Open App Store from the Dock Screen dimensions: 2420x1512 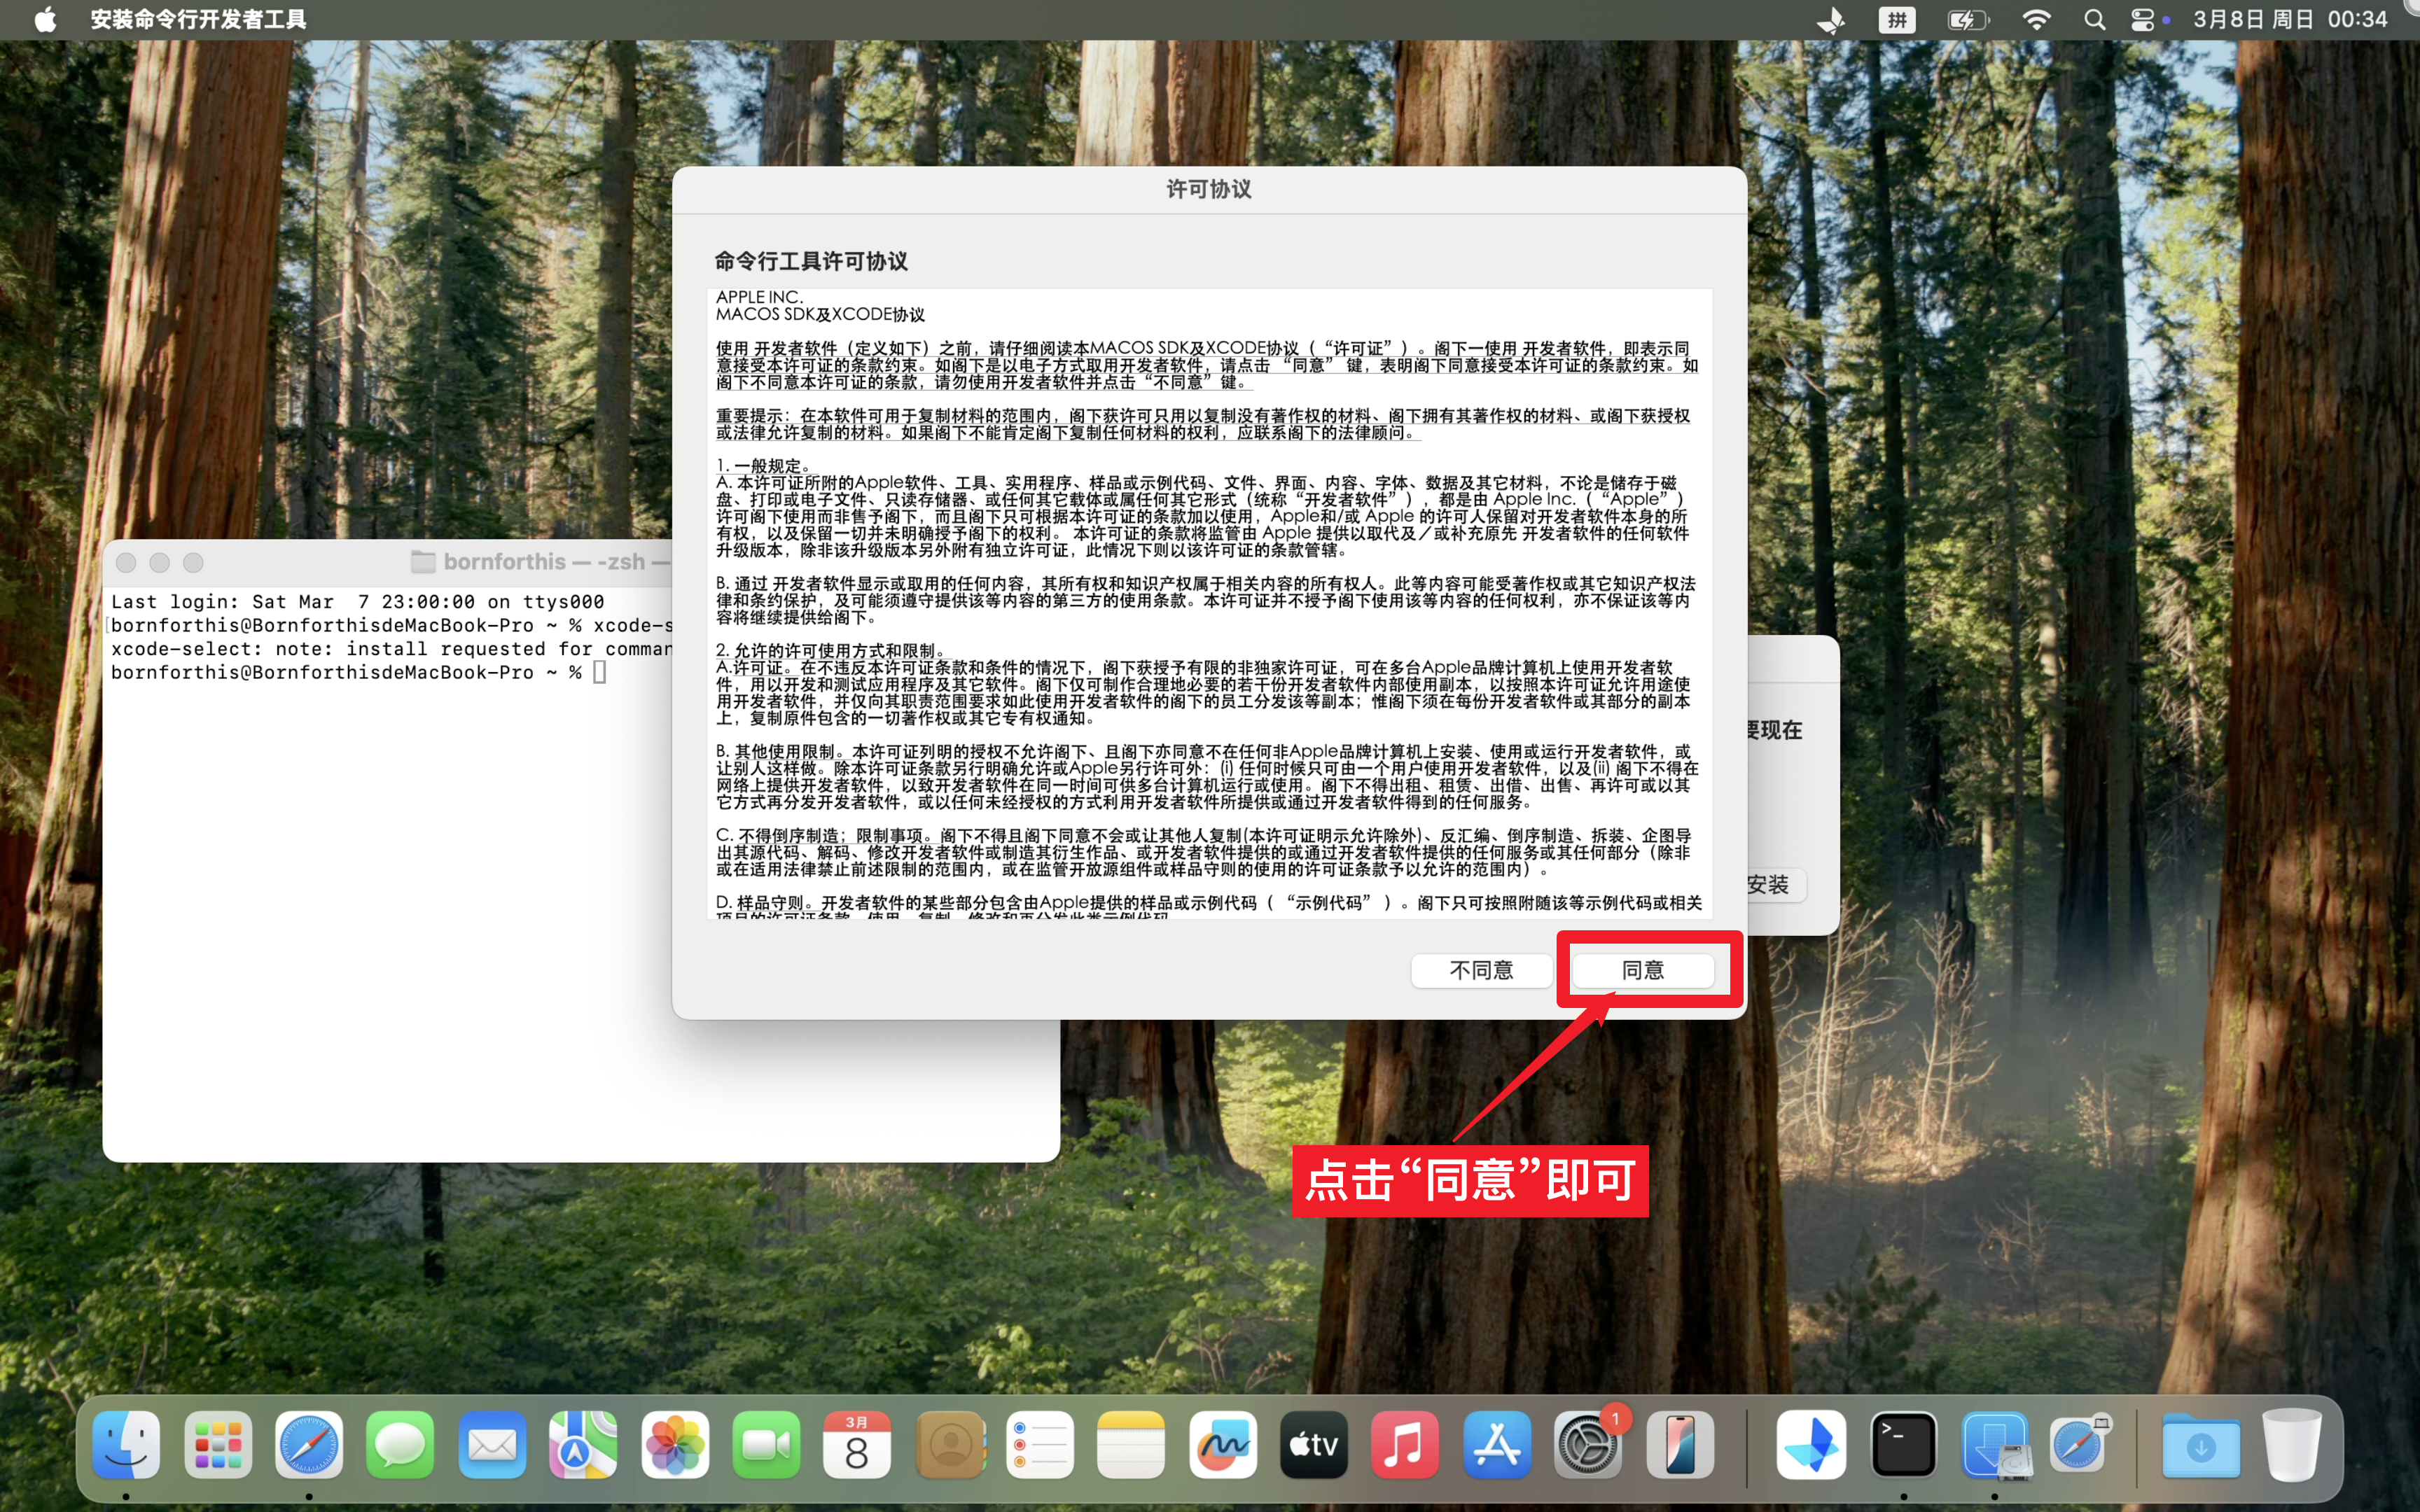point(1497,1445)
